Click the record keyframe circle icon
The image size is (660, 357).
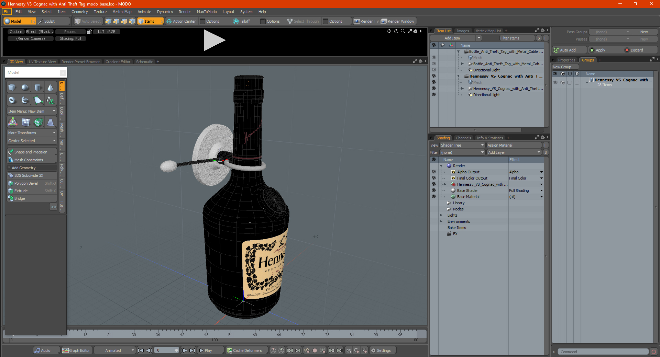pyautogui.click(x=315, y=350)
